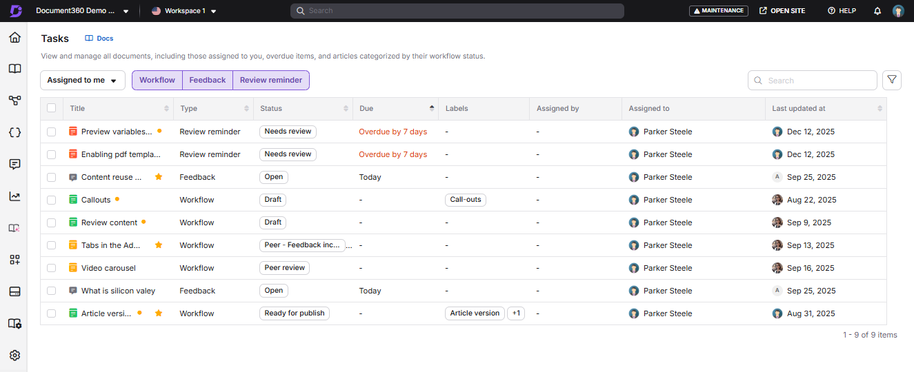Click article icon of Callouts row
Screen dimensions: 914x372
tap(73, 200)
